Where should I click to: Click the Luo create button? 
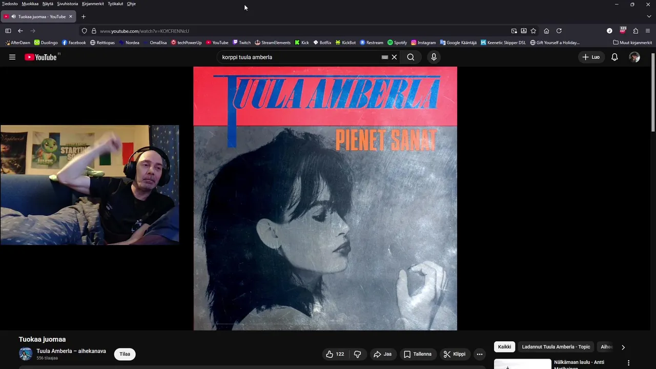[591, 57]
